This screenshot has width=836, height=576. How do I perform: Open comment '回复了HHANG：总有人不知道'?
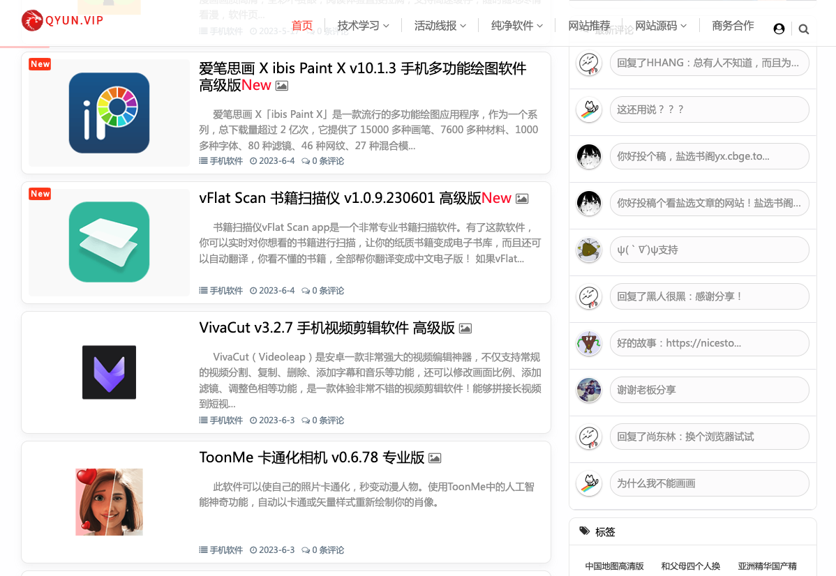710,63
